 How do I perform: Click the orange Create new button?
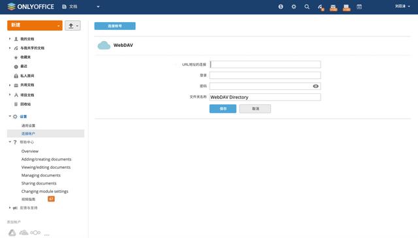(35, 25)
